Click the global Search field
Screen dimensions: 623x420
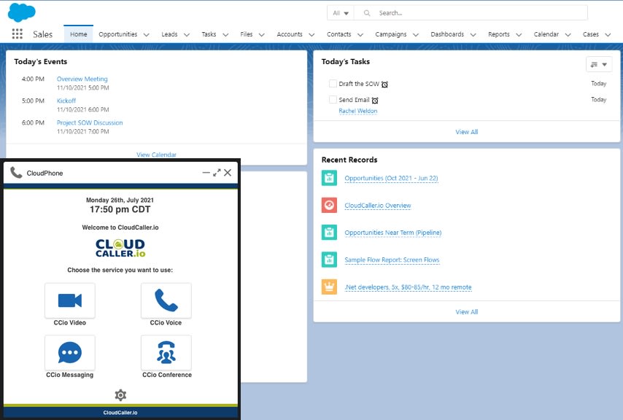coord(471,13)
